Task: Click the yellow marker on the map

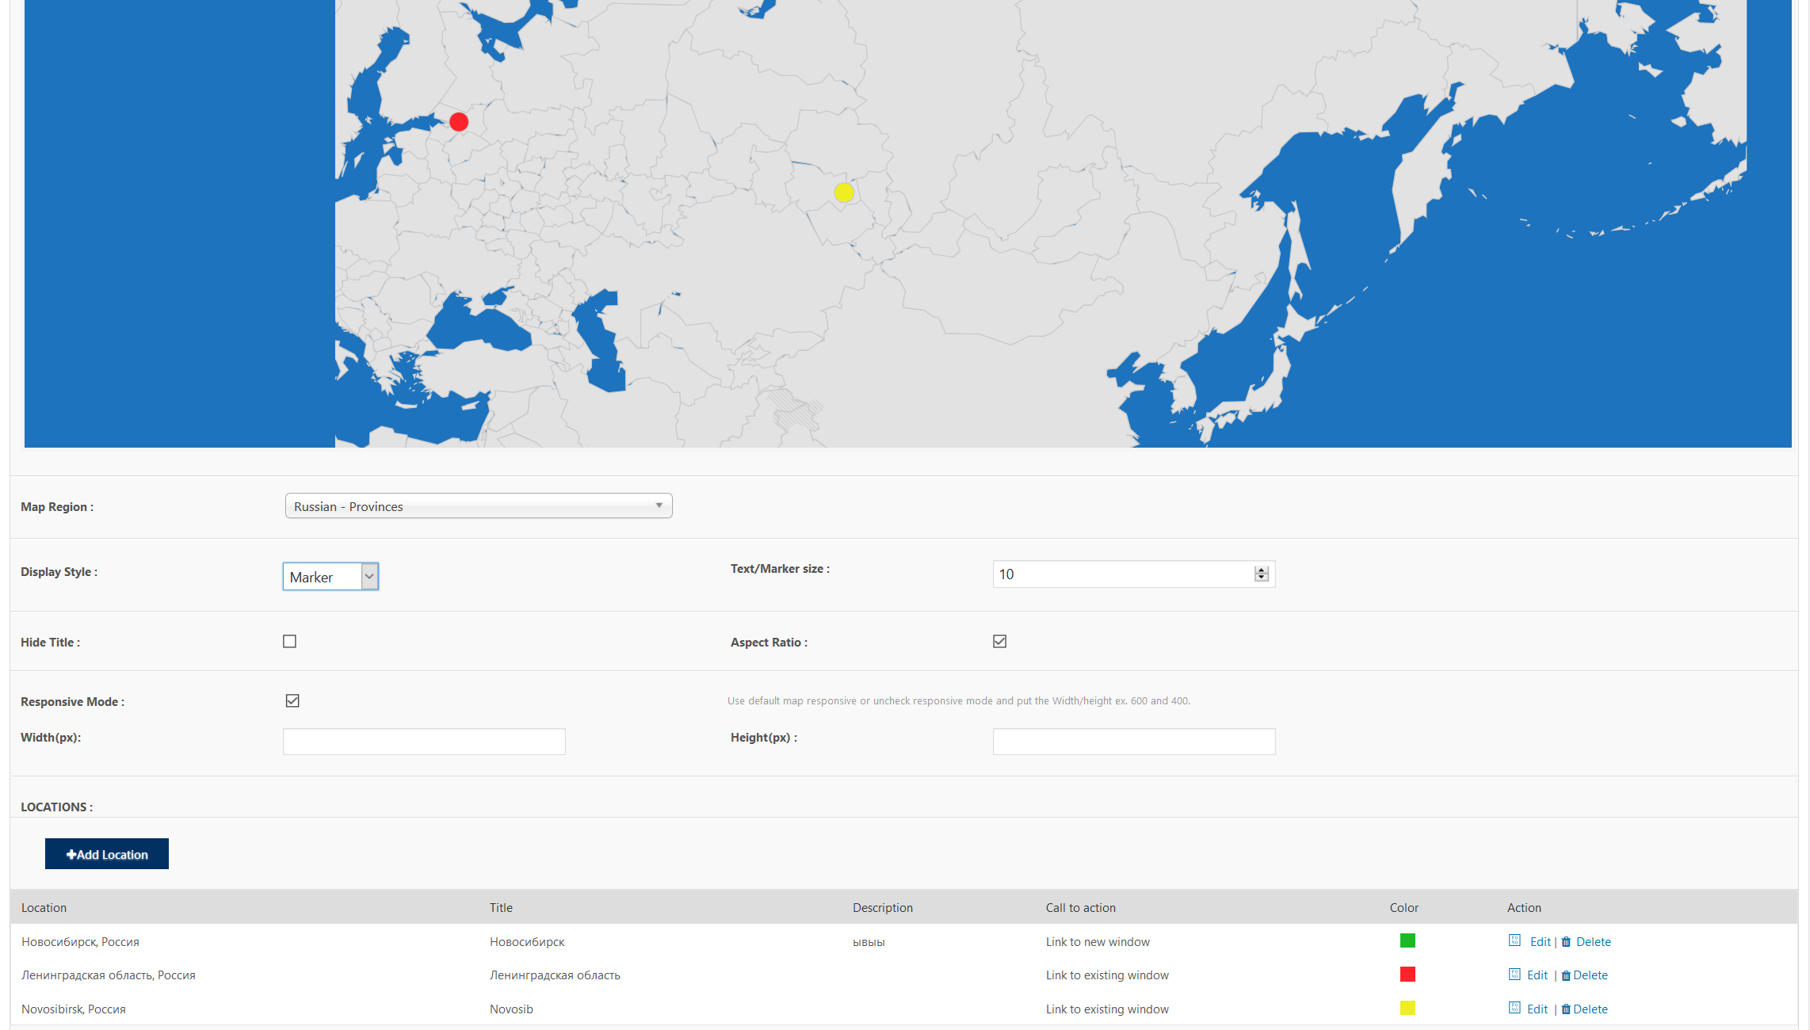Action: click(844, 193)
